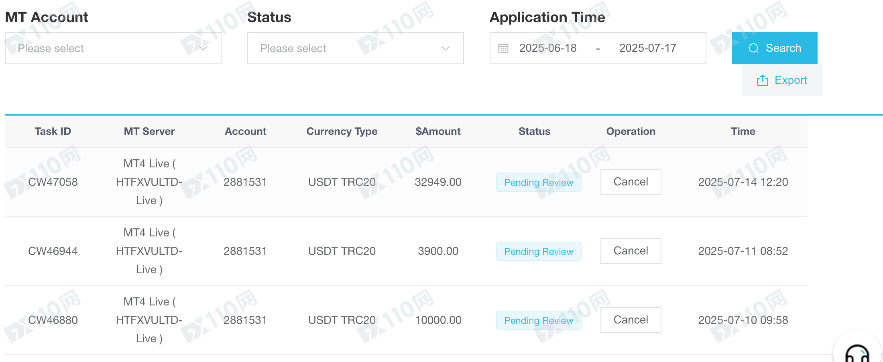Click Pending Review badge for CW46944

tap(539, 251)
